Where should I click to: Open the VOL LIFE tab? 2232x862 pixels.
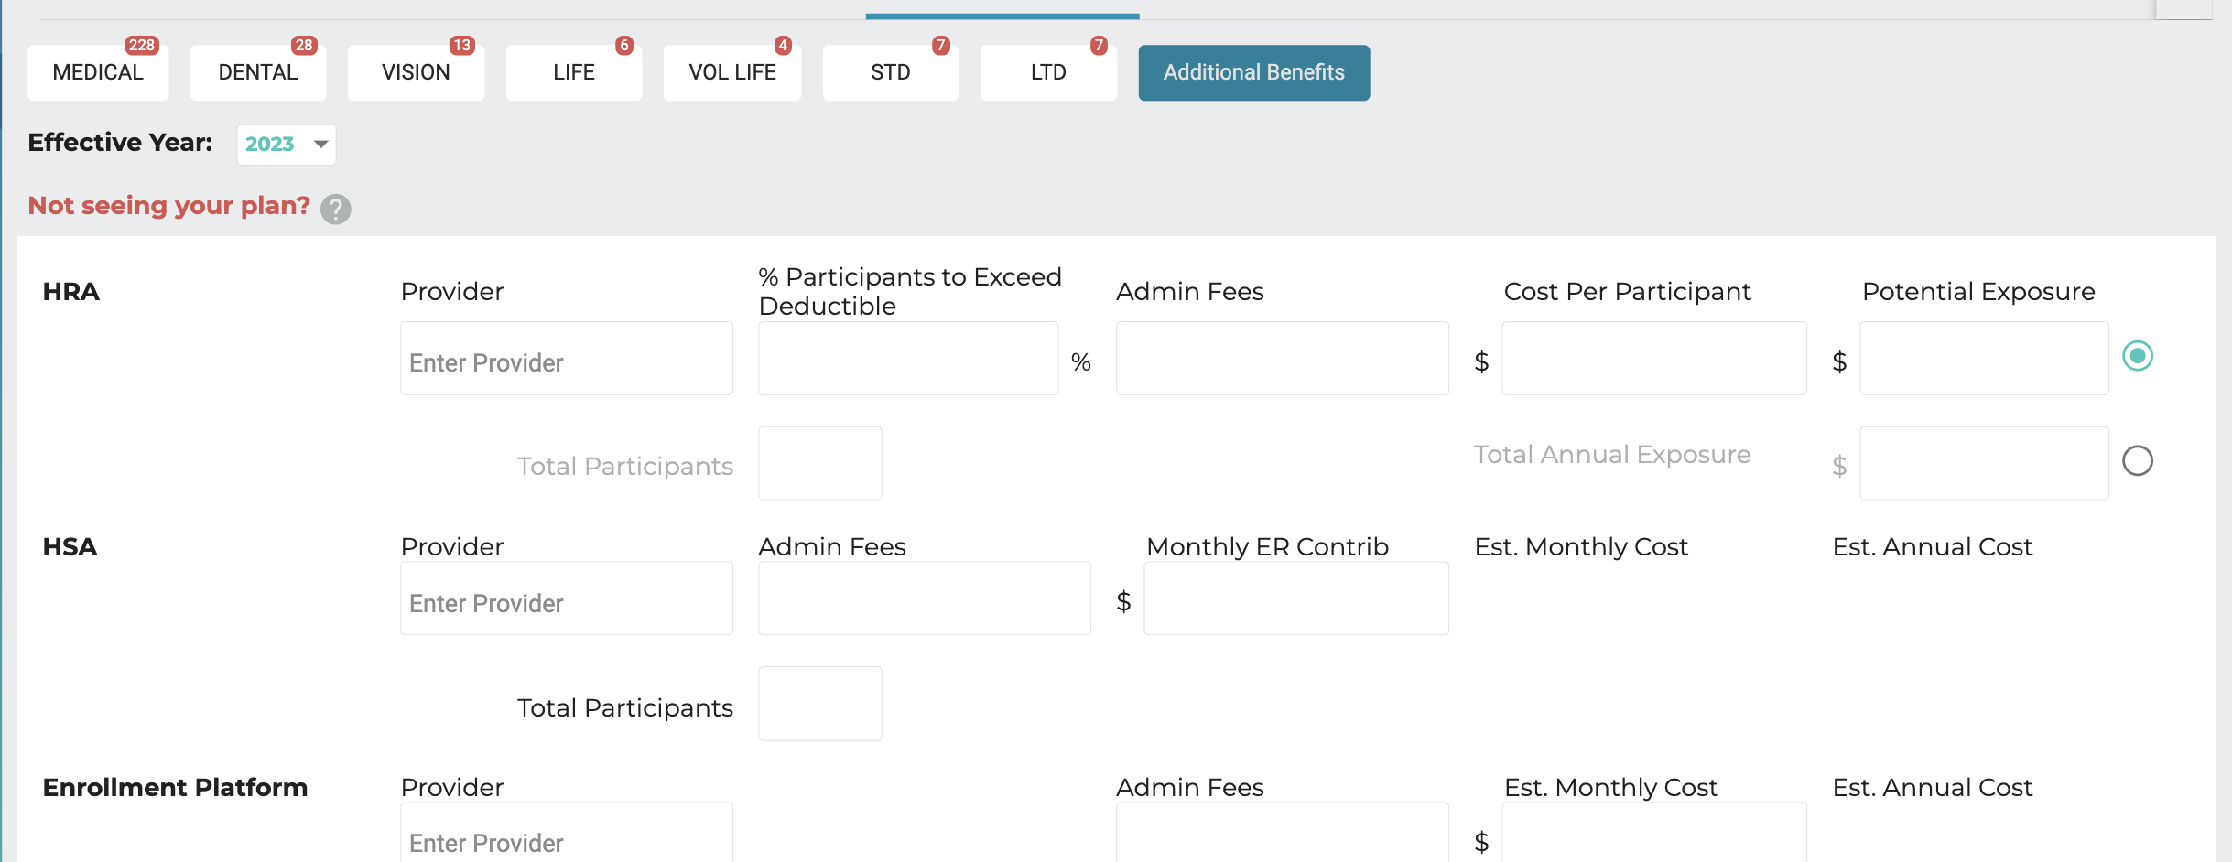[x=732, y=72]
